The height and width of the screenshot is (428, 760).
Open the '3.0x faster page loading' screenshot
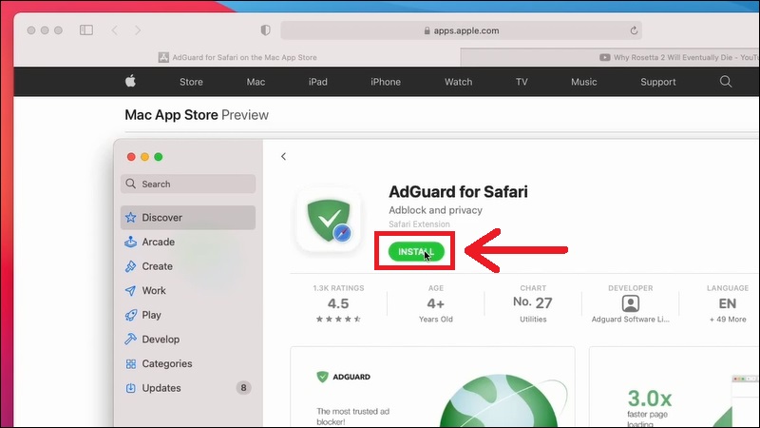pos(674,387)
